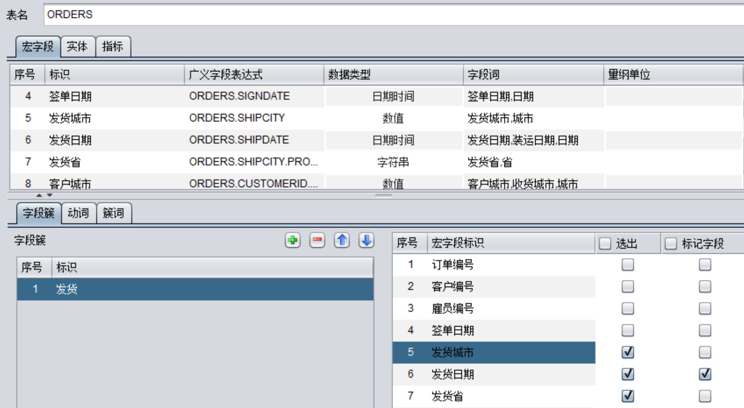Move field cluster up with blue arrow
This screenshot has height=408, width=744.
[342, 240]
